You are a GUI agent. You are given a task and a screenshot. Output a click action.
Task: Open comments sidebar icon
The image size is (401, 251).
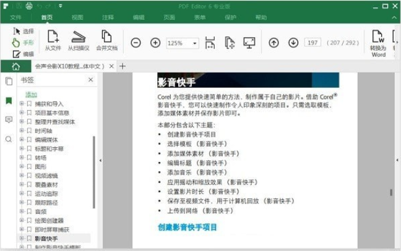(x=9, y=119)
